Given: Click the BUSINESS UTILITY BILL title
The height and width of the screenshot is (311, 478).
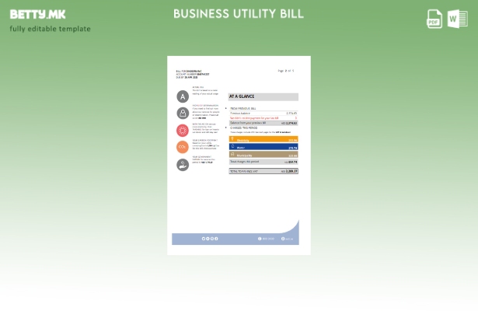Looking at the screenshot, I should (239, 14).
